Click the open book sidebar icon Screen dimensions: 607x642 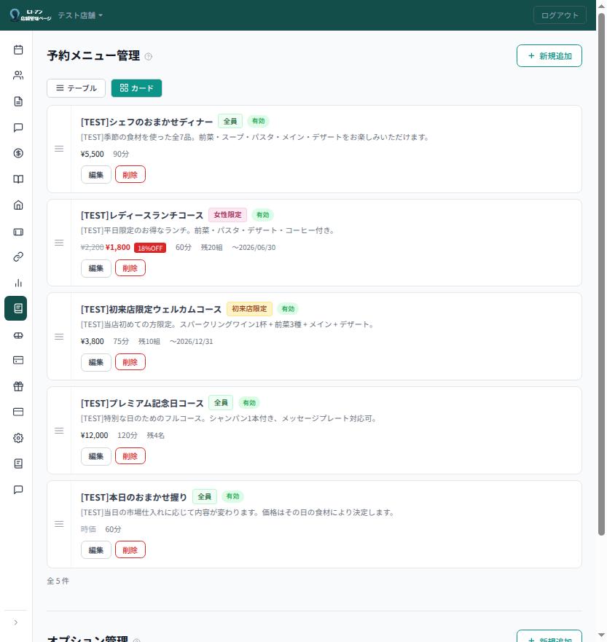(18, 179)
